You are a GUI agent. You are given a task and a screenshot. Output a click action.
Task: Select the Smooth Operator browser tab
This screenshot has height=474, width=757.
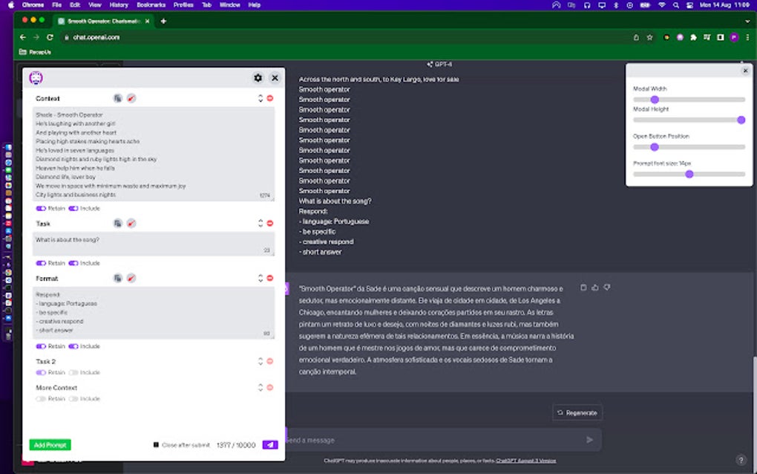click(x=104, y=21)
